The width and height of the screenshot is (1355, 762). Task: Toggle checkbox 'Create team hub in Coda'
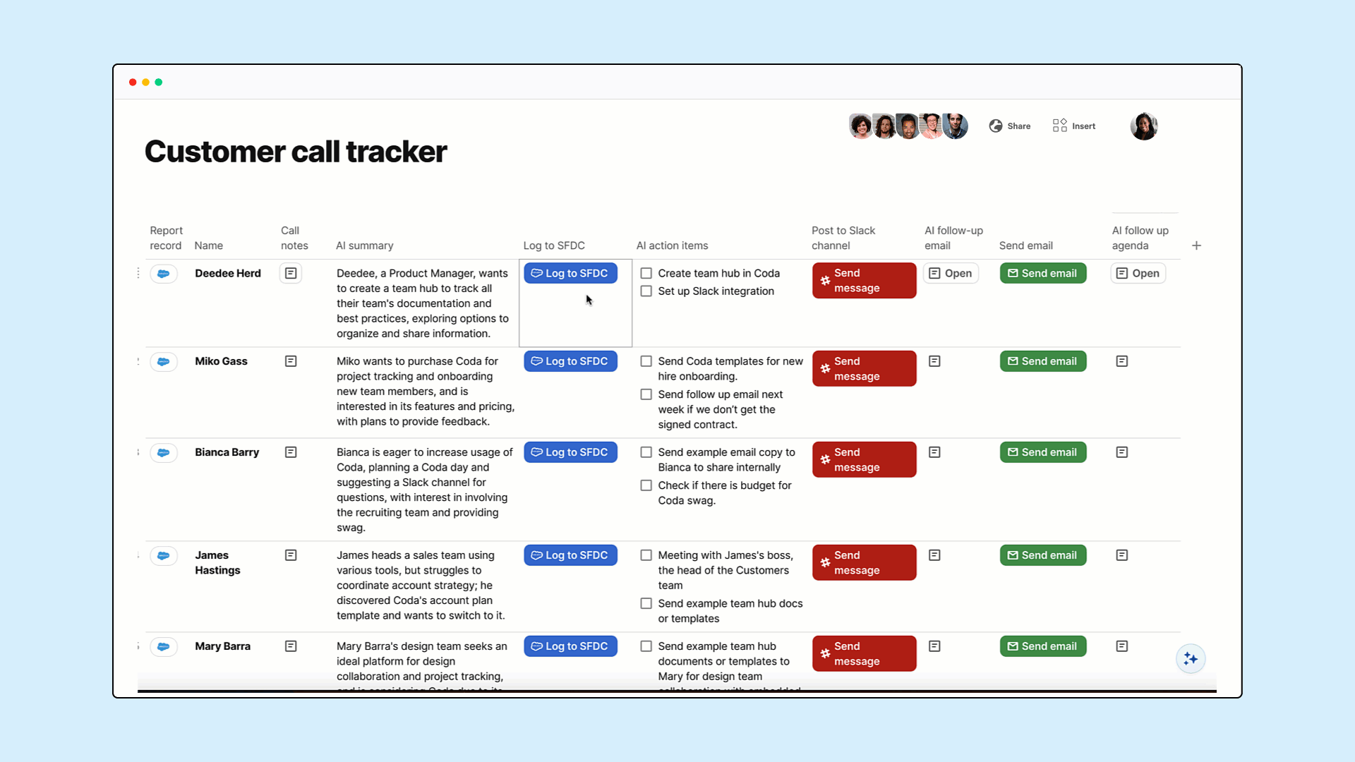point(646,272)
